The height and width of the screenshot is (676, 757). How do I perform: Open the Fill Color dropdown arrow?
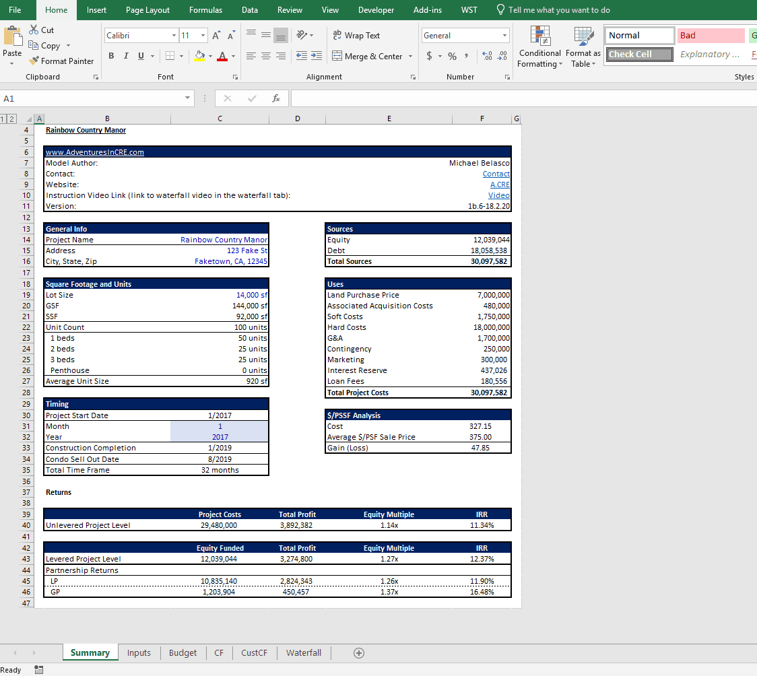point(209,56)
